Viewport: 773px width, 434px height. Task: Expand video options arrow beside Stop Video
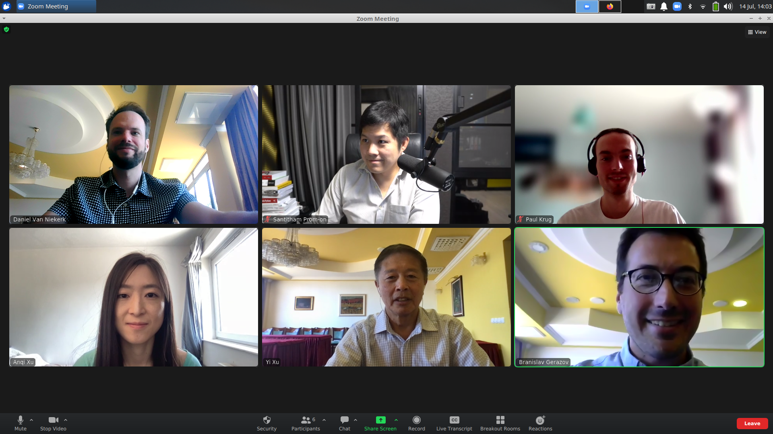66,420
